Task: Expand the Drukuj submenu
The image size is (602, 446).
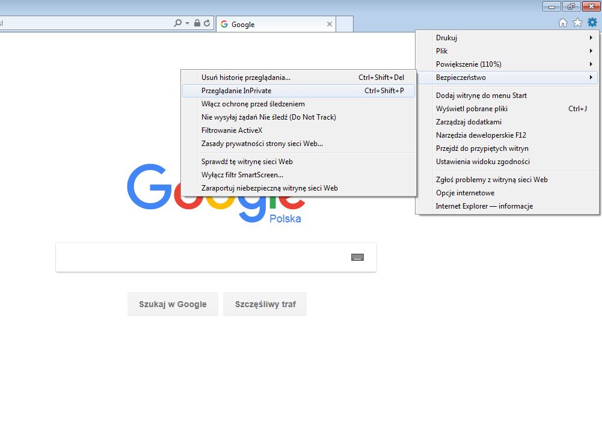Action: (x=507, y=38)
